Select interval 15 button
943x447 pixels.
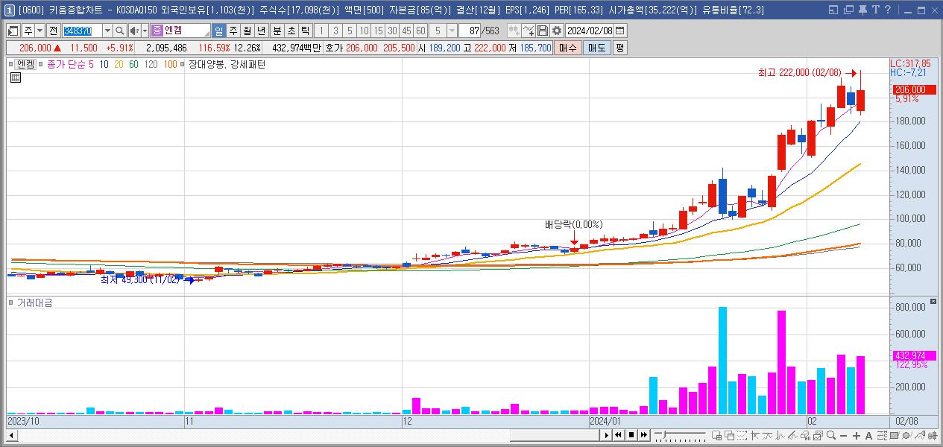378,31
